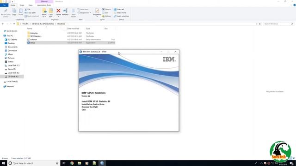The image size is (296, 166).
Task: Switch to the View ribbon tab
Action: point(31,5)
